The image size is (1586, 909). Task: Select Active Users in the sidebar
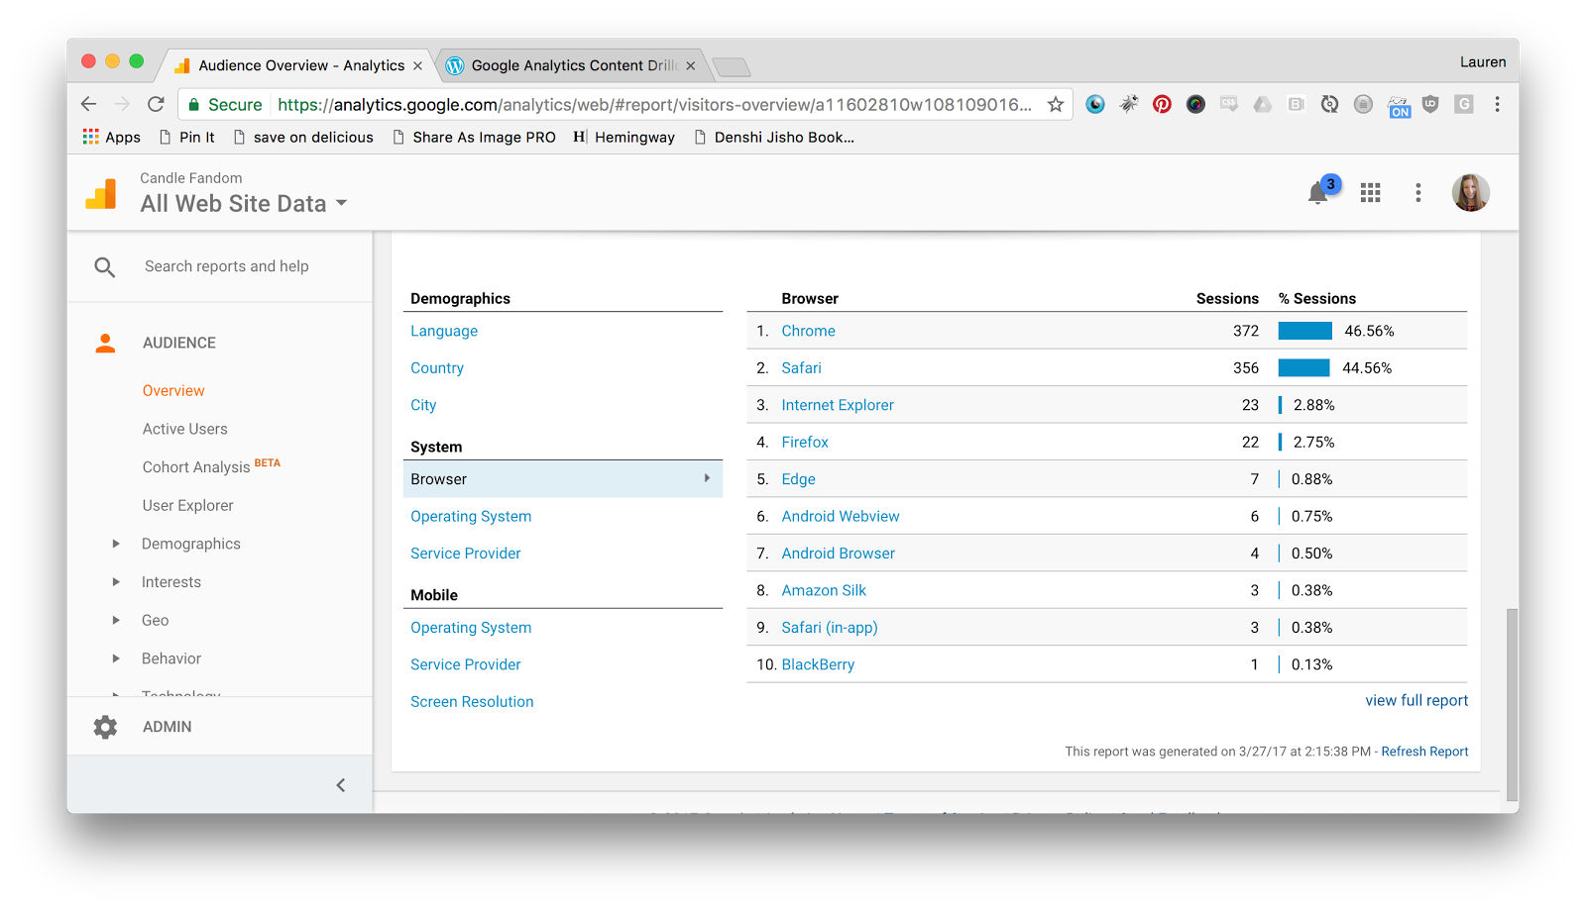point(184,429)
